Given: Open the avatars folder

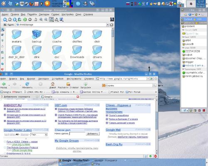Looking at the screenshot, I should (x=17, y=37).
